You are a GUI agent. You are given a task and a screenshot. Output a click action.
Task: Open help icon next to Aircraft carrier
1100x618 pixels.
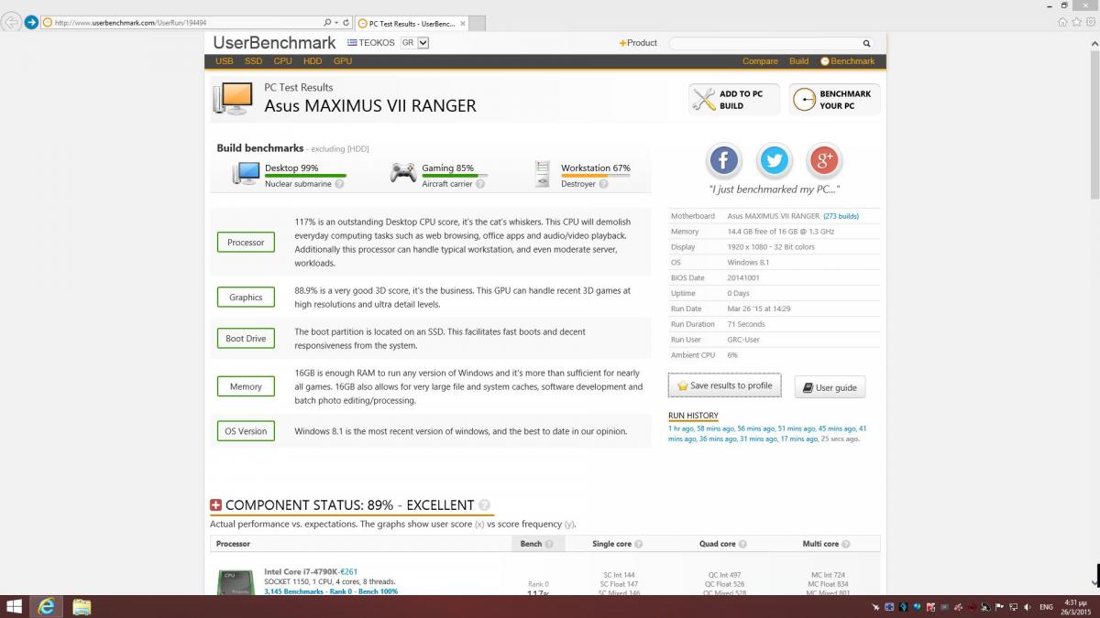[x=480, y=184]
